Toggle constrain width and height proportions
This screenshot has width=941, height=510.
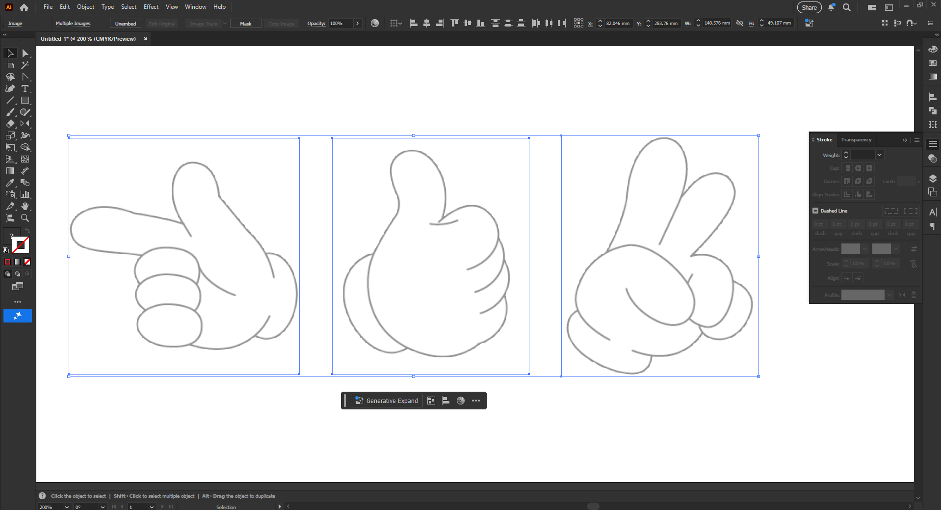[x=740, y=23]
